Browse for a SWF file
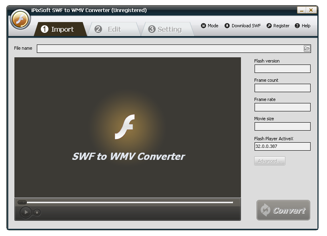Screen dimensions: 327x236 (x=307, y=48)
